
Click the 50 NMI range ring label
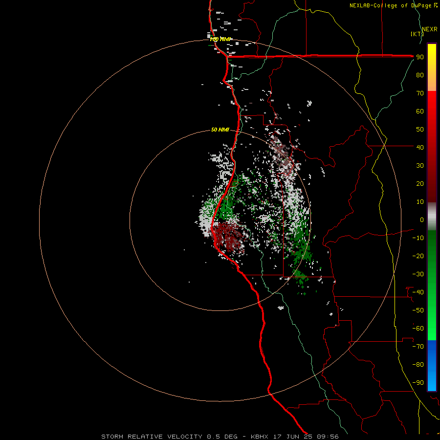[220, 130]
